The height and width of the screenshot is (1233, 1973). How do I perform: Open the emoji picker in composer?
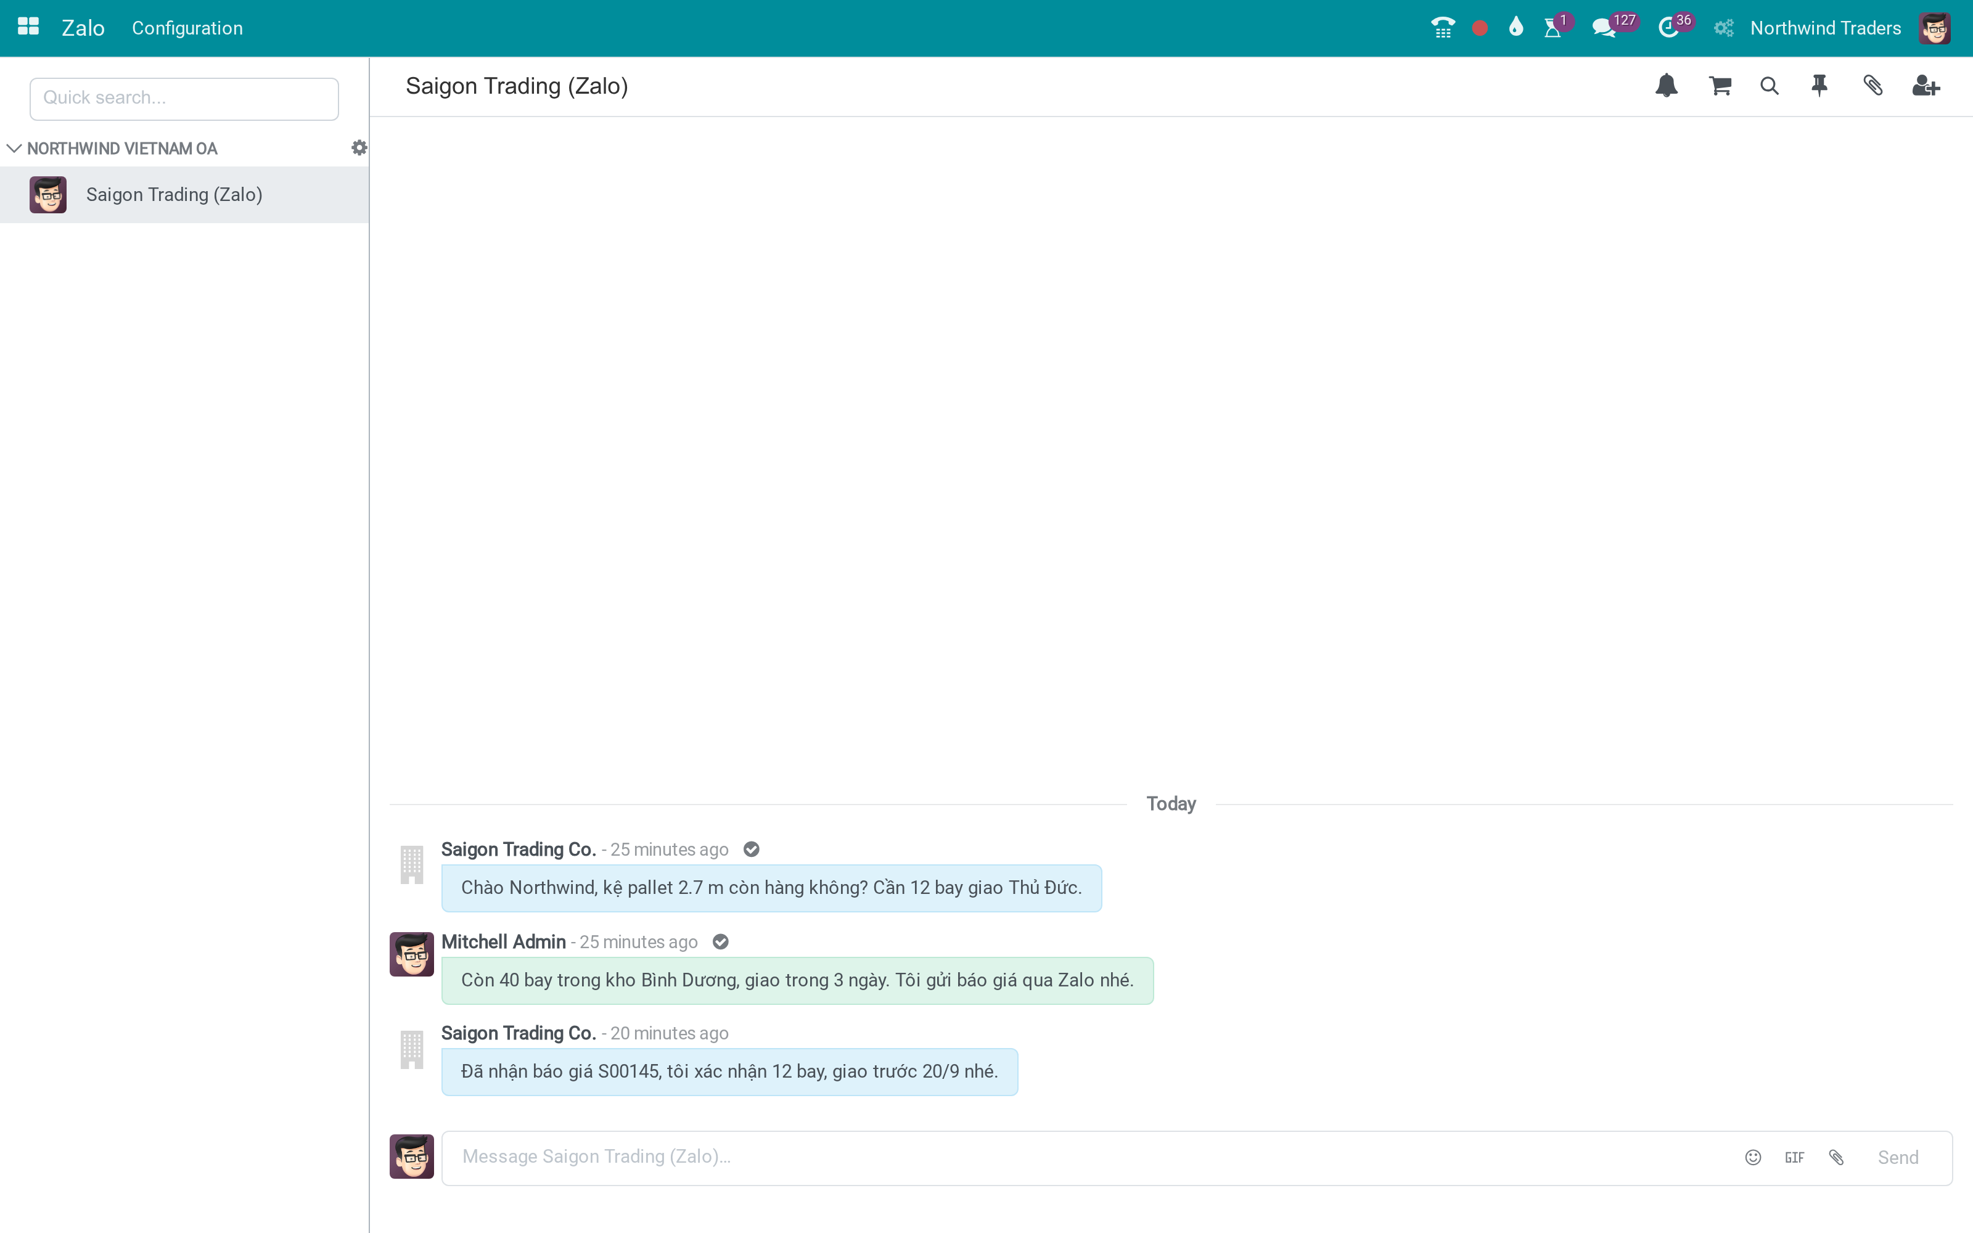pyautogui.click(x=1753, y=1157)
